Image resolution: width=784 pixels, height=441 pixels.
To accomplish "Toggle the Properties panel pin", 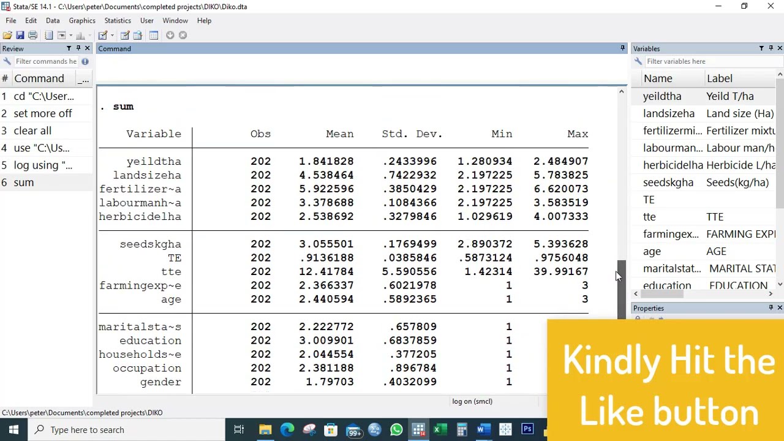I will 771,308.
